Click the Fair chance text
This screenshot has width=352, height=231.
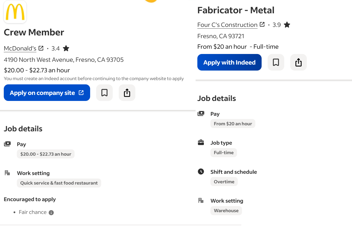pos(33,212)
